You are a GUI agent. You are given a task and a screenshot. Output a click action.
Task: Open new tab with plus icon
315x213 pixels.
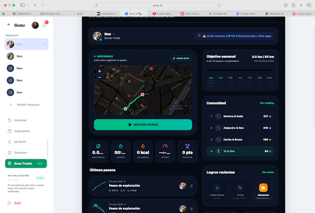coord(301,5)
